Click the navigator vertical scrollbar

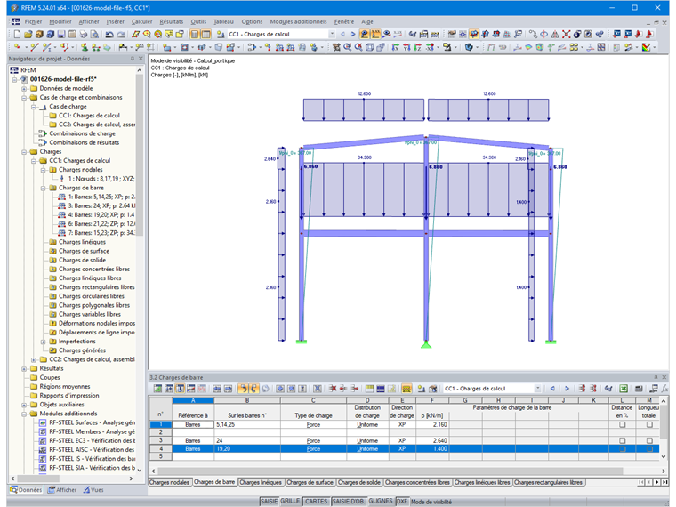(140, 155)
